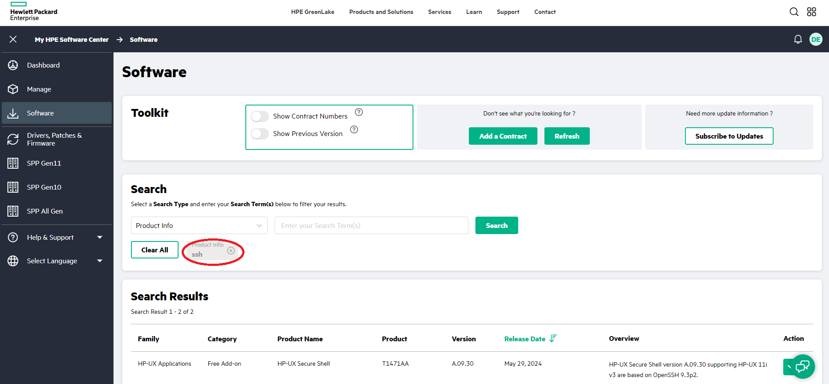Click Subscribe to Updates button
Viewport: 829px width, 384px height.
(x=729, y=136)
